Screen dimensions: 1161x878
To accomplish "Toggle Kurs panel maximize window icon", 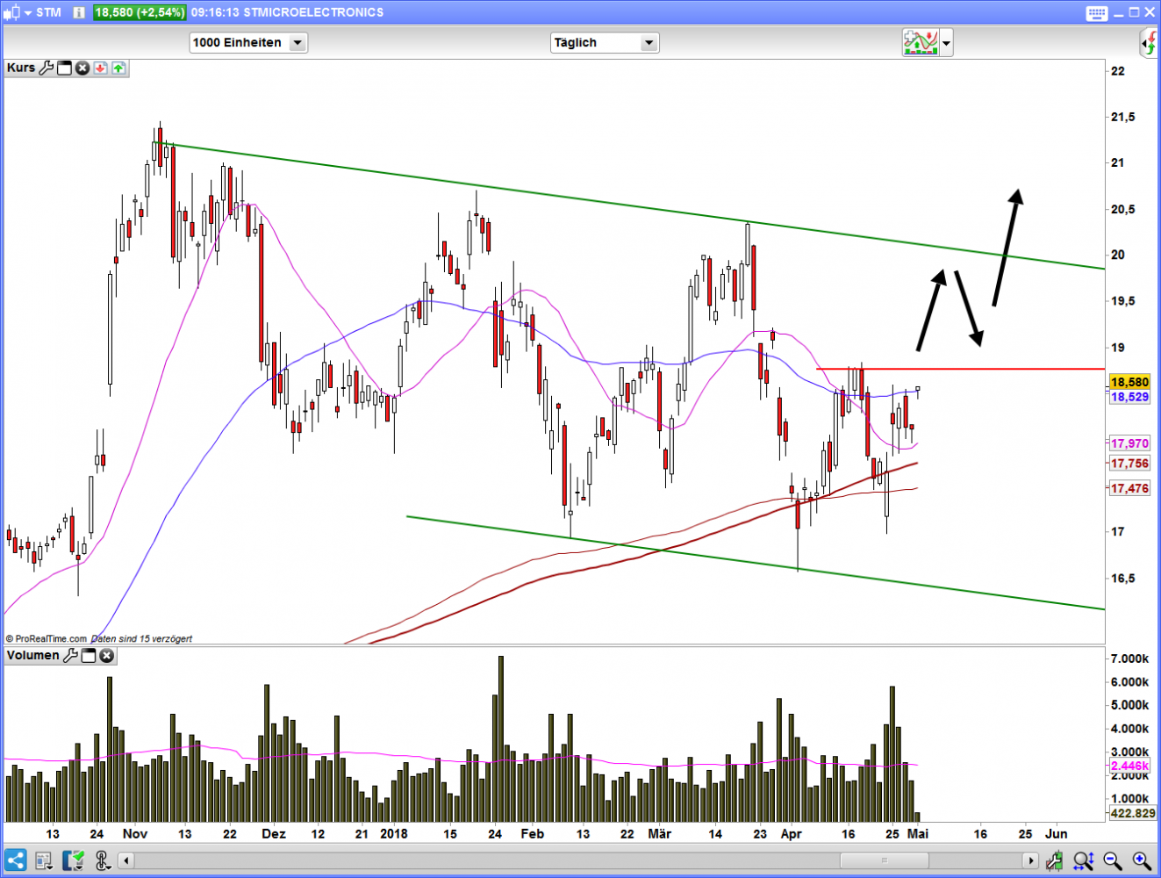I will [x=64, y=68].
